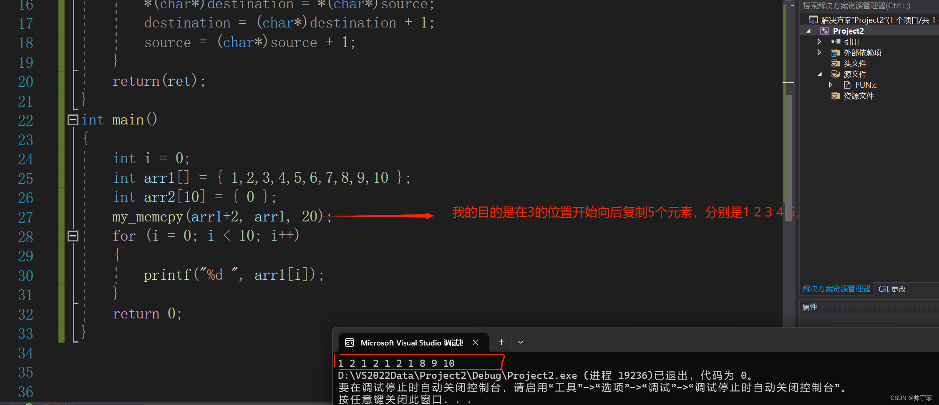
Task: Close the Microsoft Visual Studio debug tab
Action: (475, 342)
